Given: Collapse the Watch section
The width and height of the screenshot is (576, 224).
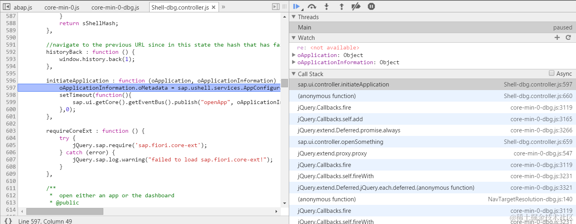Looking at the screenshot, I should tap(294, 37).
